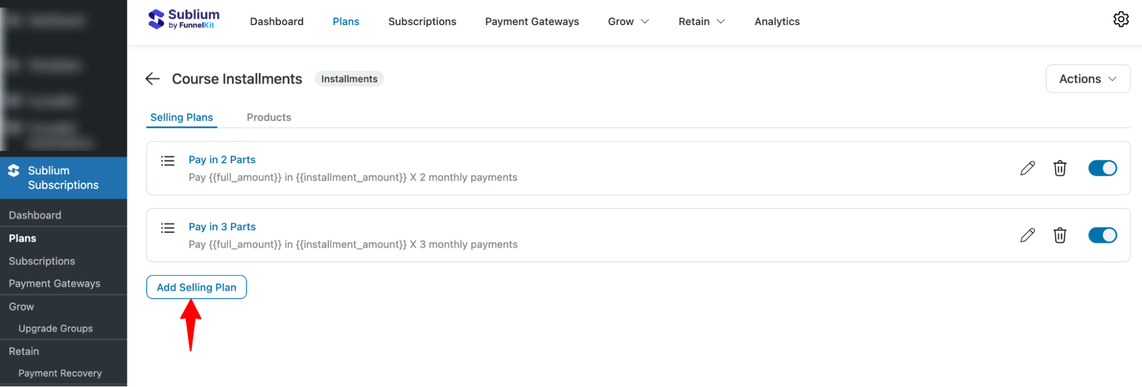Click the Sublium by FunnelKit logo
Screen dimensions: 1142x387
click(183, 18)
